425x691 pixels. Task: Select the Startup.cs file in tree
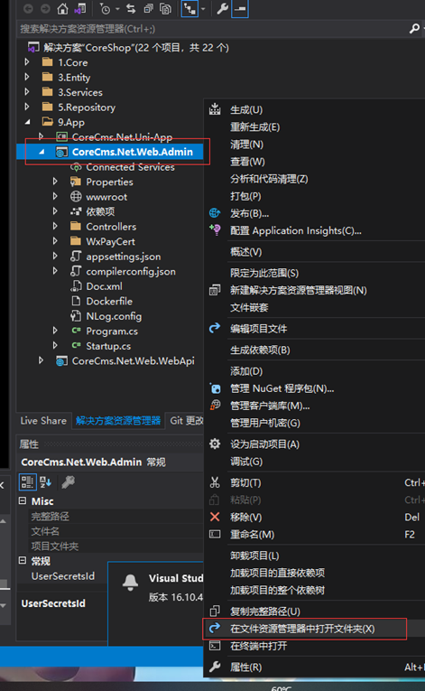click(108, 346)
